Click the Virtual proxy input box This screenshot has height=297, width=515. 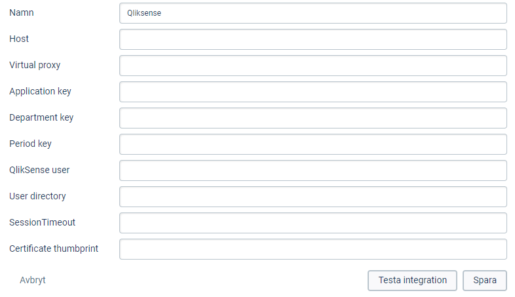[x=313, y=66]
